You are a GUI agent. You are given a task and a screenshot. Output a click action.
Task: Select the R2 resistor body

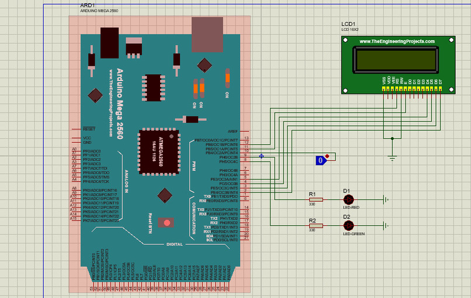click(316, 226)
